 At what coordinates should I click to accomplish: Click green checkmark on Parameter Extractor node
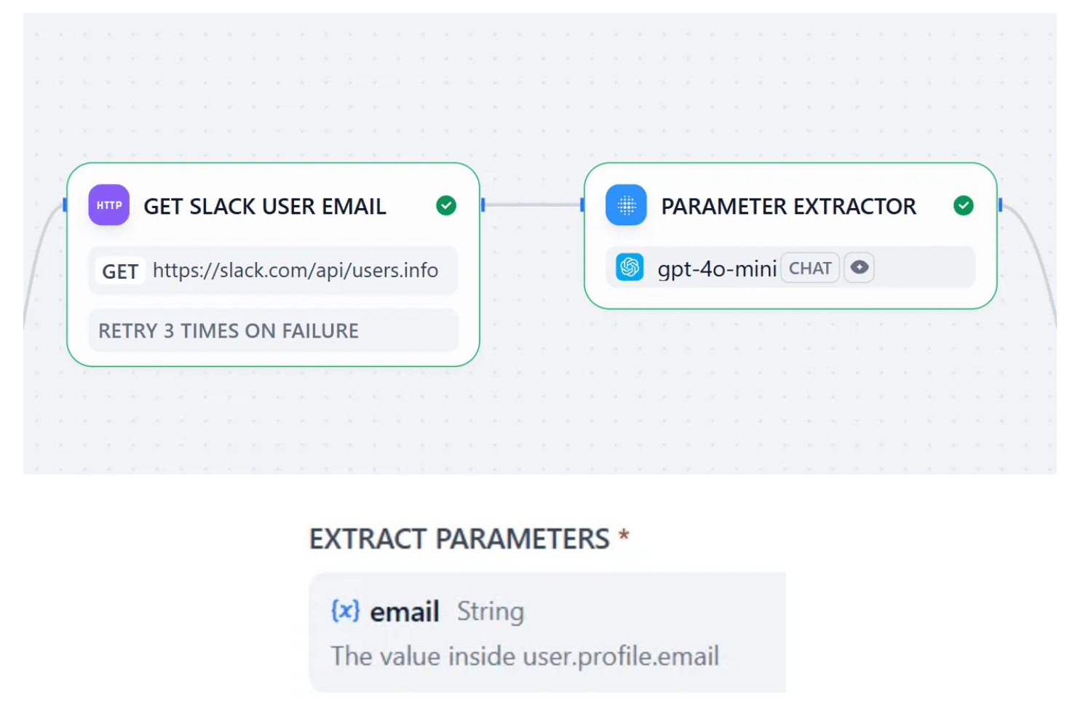pyautogui.click(x=963, y=206)
